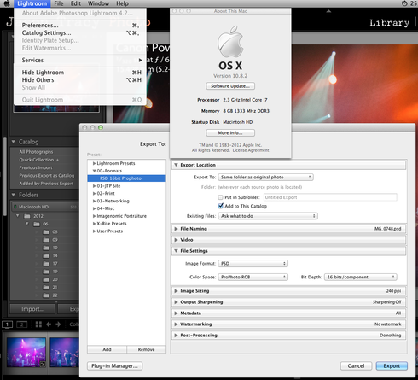
Task: Open Time Machine icon in menu bar
Action: click(x=404, y=3)
